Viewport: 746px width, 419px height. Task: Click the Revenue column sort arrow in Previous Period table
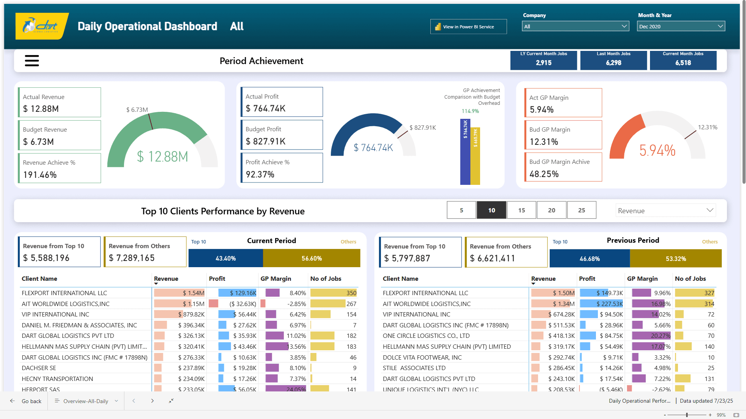[533, 284]
